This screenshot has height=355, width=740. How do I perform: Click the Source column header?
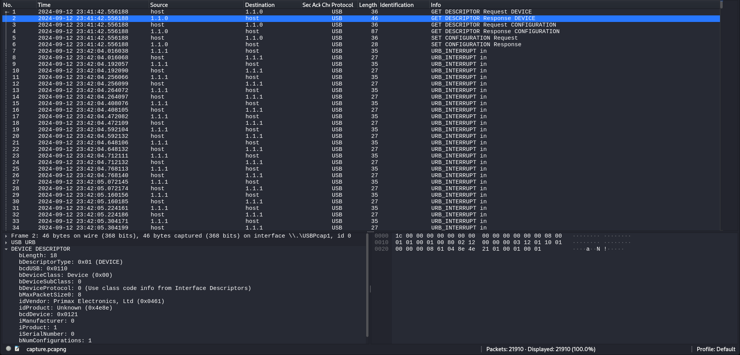click(x=159, y=5)
